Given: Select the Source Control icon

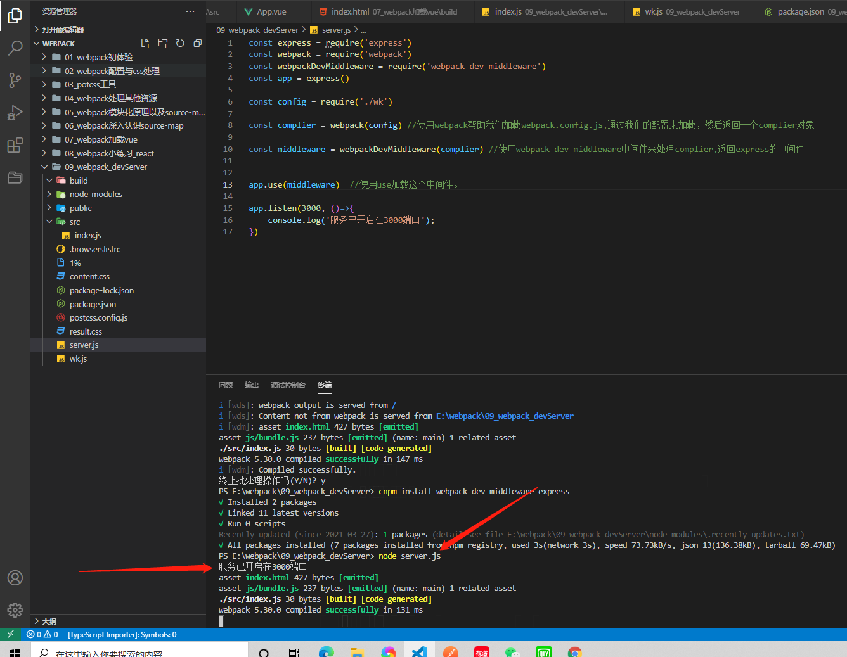Looking at the screenshot, I should 15,80.
